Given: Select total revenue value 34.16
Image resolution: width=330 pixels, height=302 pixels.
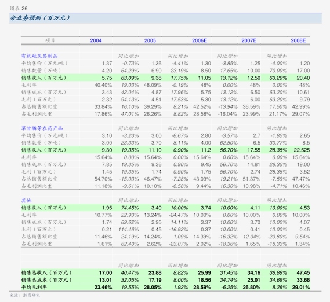Looking at the screenshot, I should [x=254, y=273].
